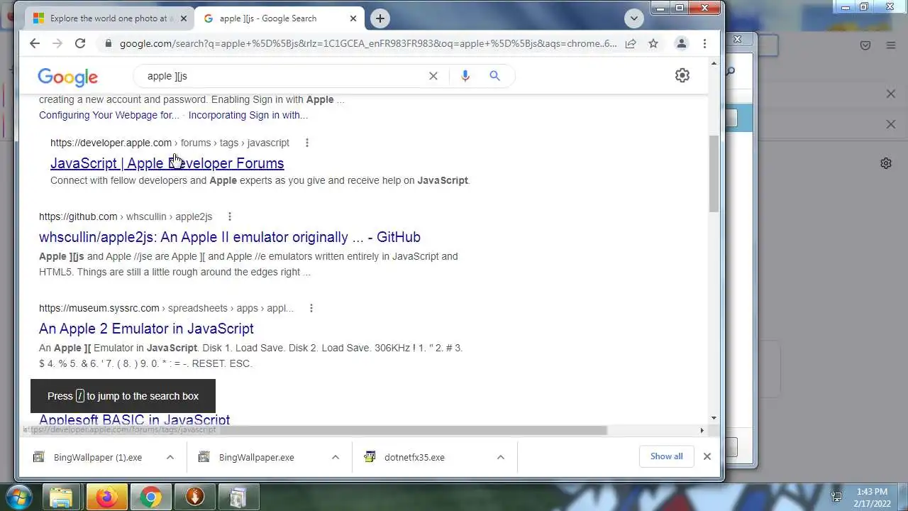Open the BingWallpaper.exe download item
This screenshot has width=908, height=511.
tap(255, 457)
